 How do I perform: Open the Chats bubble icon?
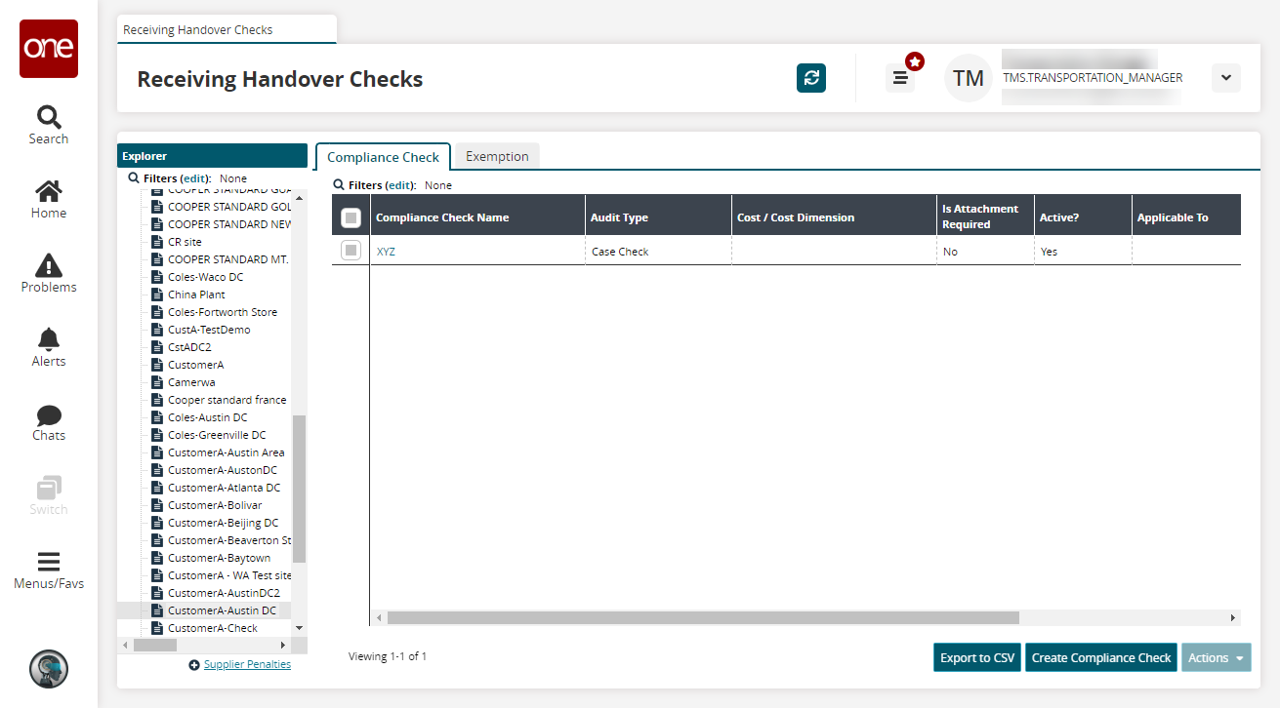coord(49,421)
